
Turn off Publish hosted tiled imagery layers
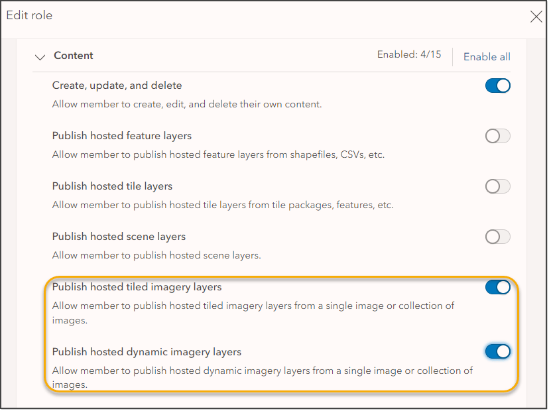(x=498, y=287)
